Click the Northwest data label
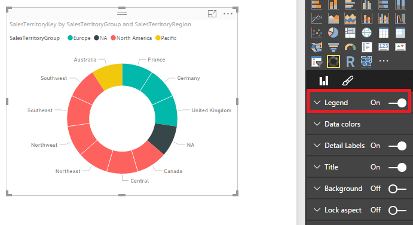Image resolution: width=413 pixels, height=225 pixels. [44, 145]
